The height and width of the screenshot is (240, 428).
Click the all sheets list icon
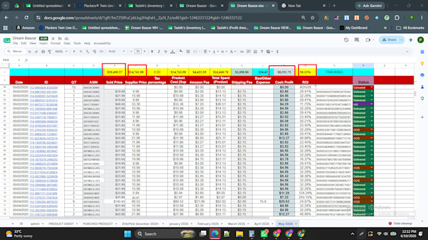21,224
